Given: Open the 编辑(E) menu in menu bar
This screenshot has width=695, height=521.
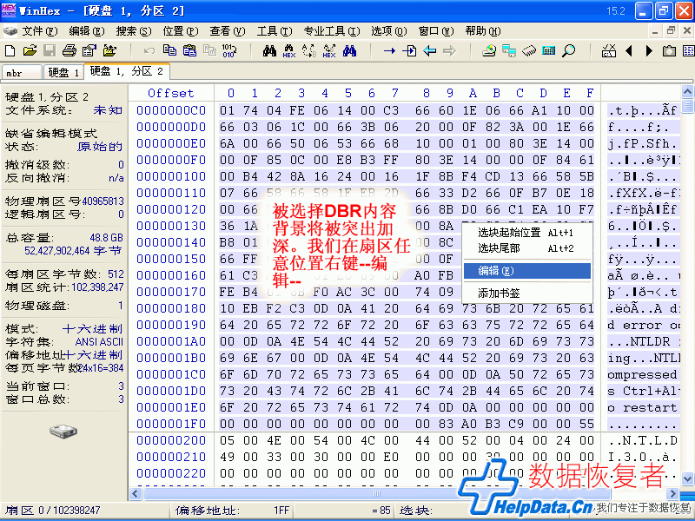Looking at the screenshot, I should [x=86, y=31].
